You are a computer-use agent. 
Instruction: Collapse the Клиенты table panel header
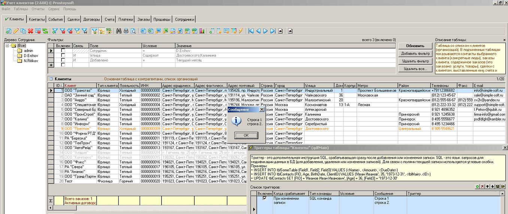51,79
